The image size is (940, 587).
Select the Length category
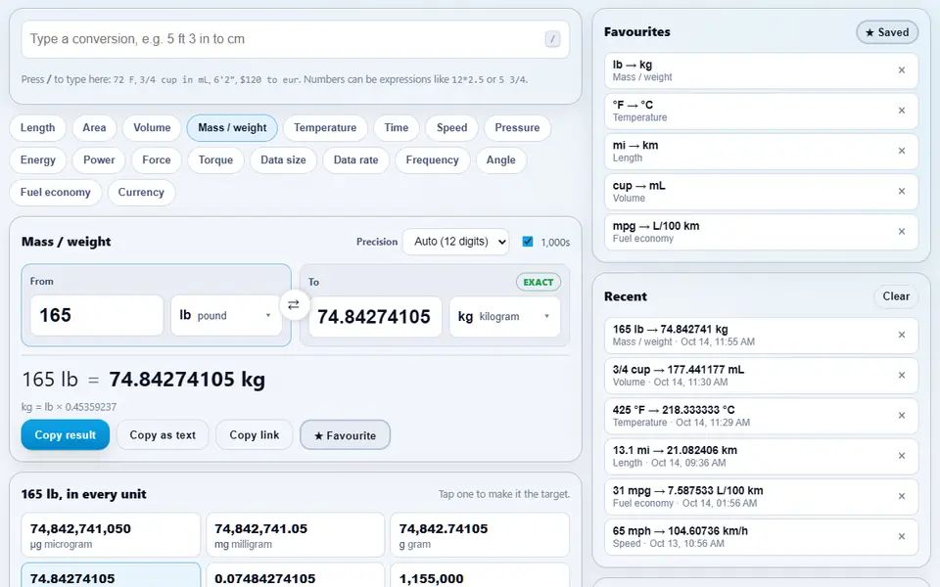38,127
